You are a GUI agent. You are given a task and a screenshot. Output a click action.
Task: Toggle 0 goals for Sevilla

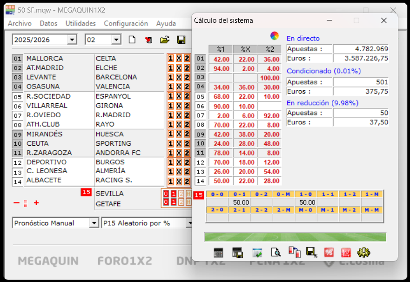click(x=166, y=194)
